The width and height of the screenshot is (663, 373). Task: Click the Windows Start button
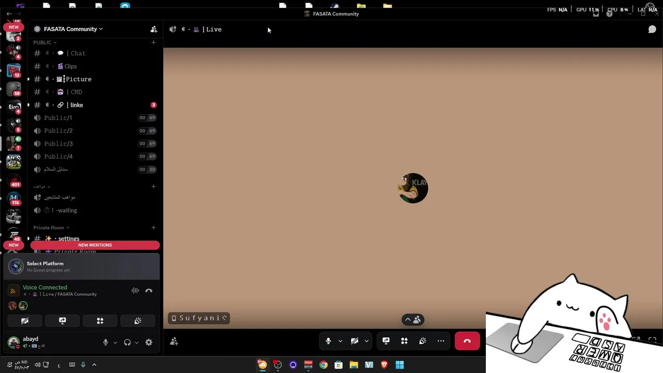click(399, 365)
